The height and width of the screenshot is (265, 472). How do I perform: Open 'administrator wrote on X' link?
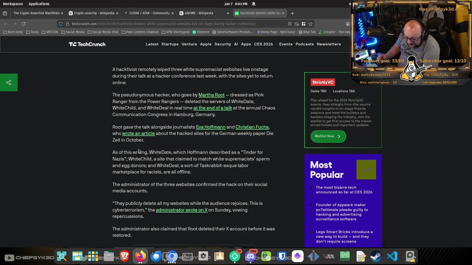pyautogui.click(x=181, y=210)
